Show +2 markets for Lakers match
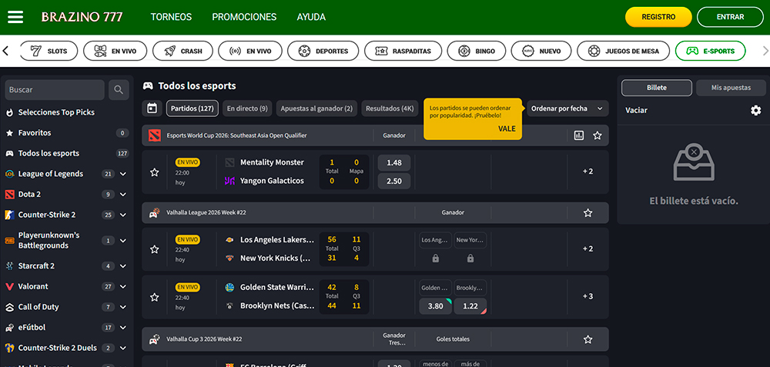The height and width of the screenshot is (367, 770). coord(588,249)
